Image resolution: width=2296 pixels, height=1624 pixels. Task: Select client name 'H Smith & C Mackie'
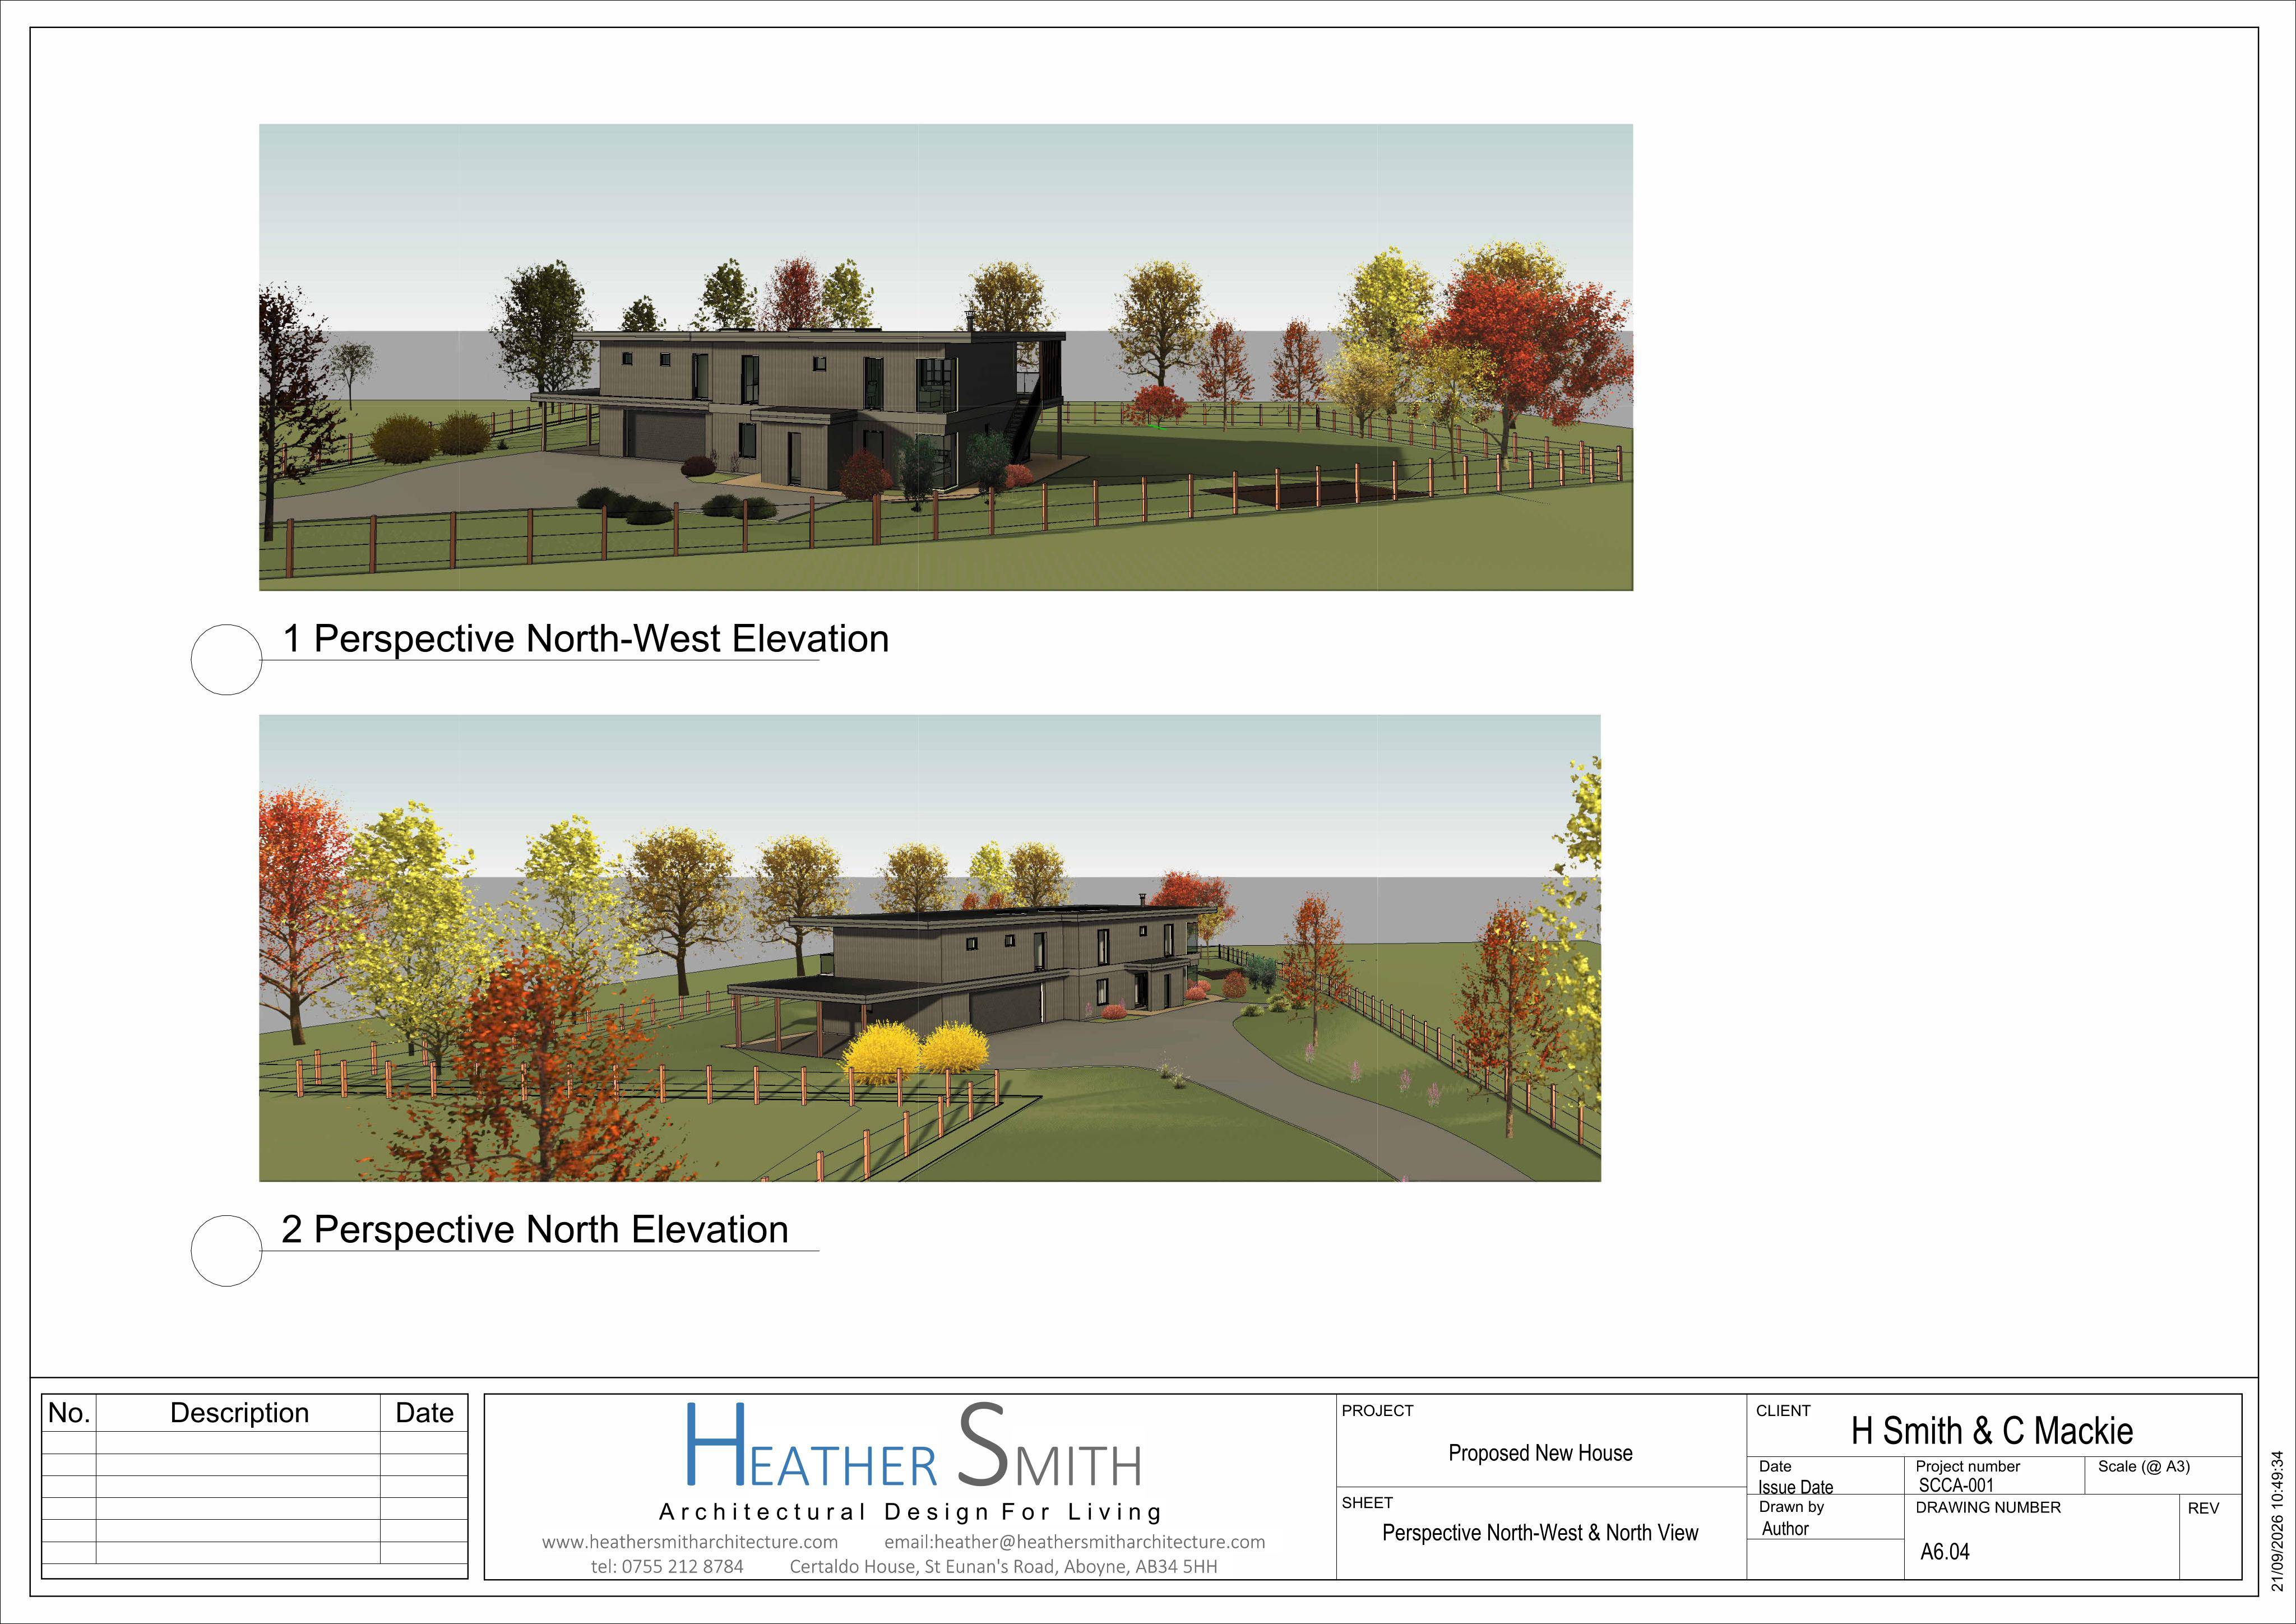(x=1992, y=1431)
